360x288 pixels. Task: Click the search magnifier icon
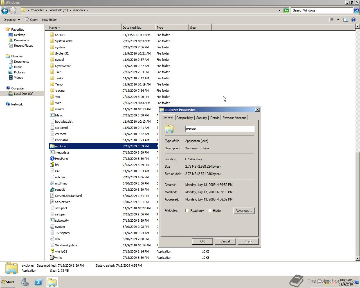pos(356,10)
